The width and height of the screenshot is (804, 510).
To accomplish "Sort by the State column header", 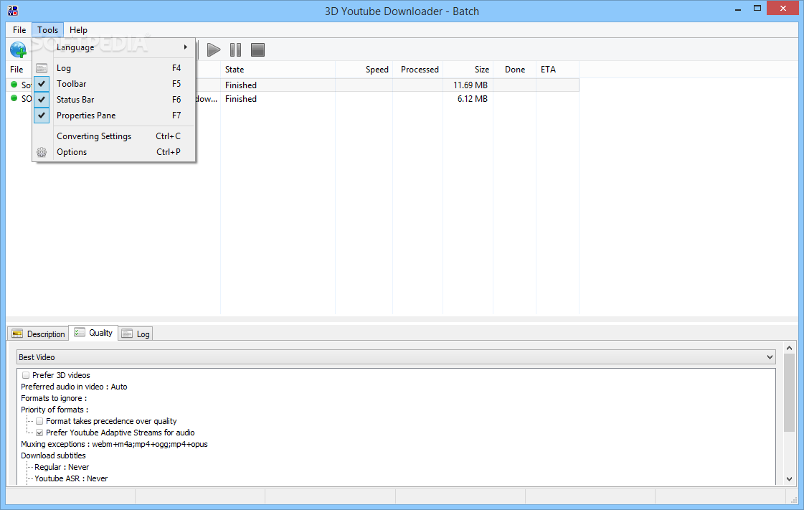I will [x=278, y=69].
